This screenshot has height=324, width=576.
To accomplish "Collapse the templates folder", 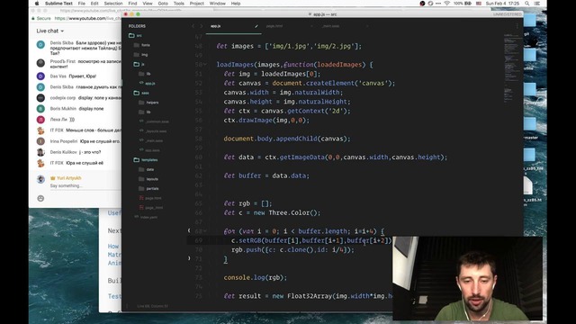I will pos(146,160).
